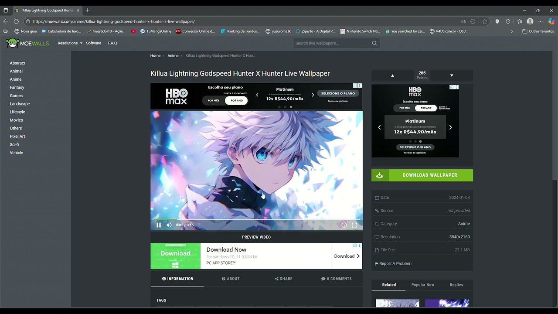Select the Animal category
Screen dimensions: 558x314
(16, 71)
